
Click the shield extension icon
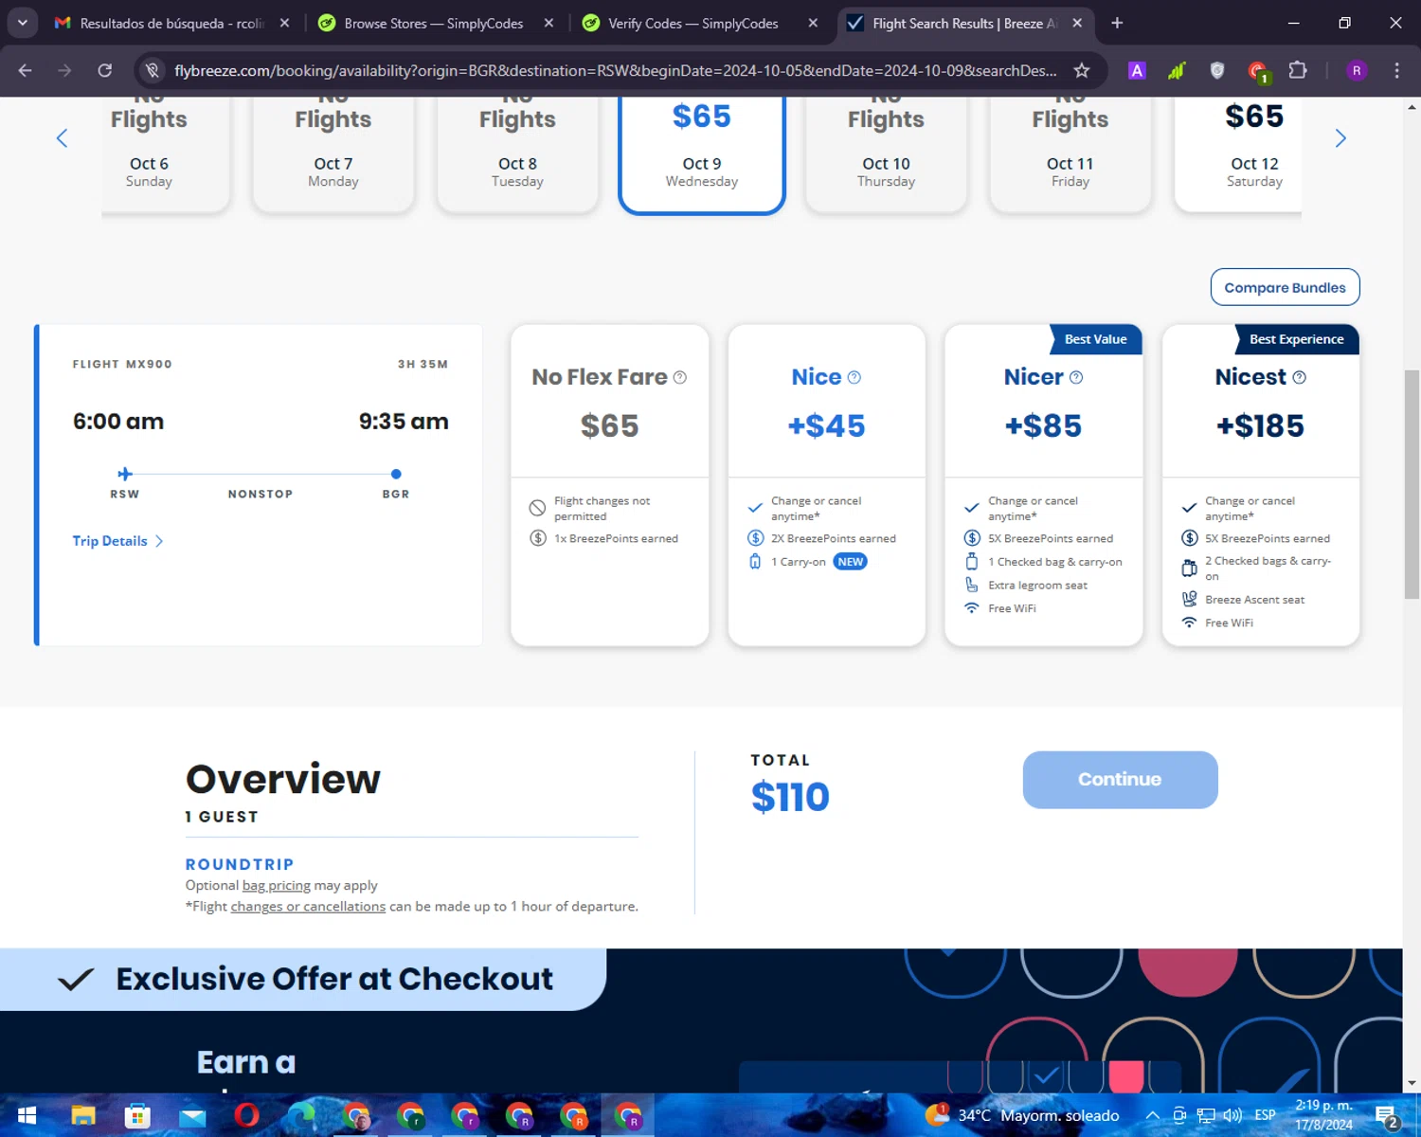pos(1217,70)
